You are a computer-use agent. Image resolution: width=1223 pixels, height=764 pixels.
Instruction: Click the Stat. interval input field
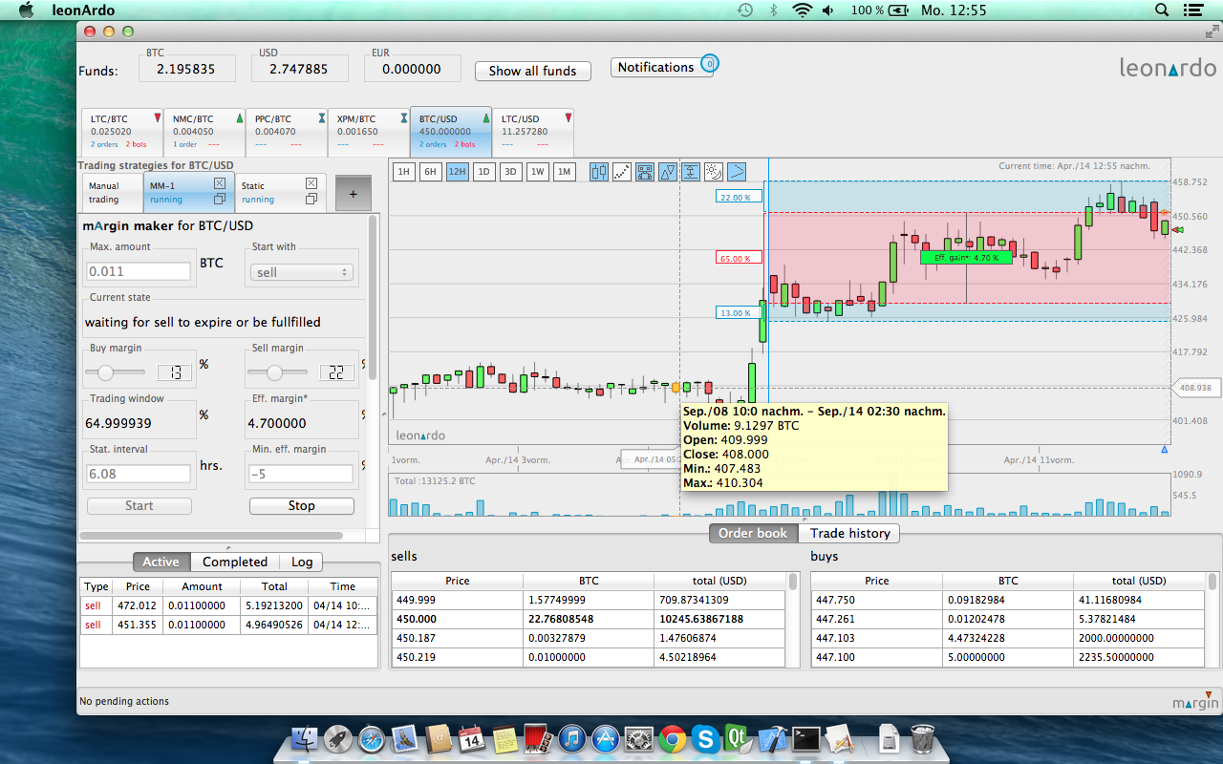coord(139,475)
